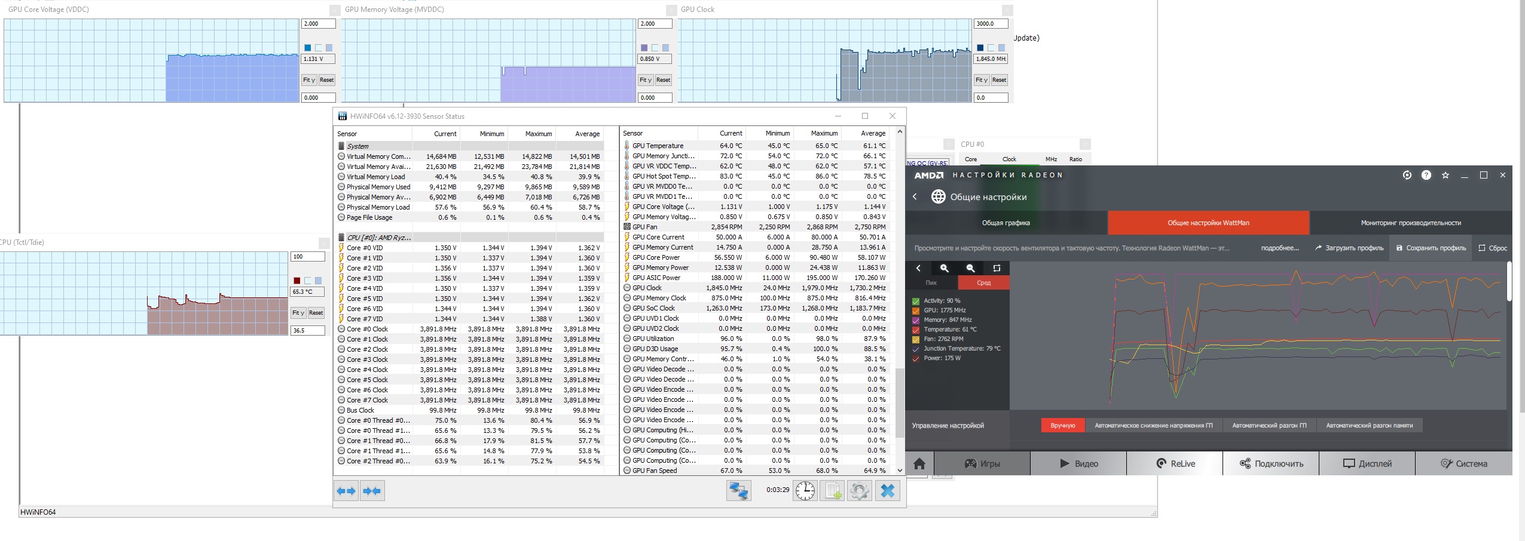
Task: Toggle the Temperature checkbox in WattMan legend
Action: tap(916, 330)
